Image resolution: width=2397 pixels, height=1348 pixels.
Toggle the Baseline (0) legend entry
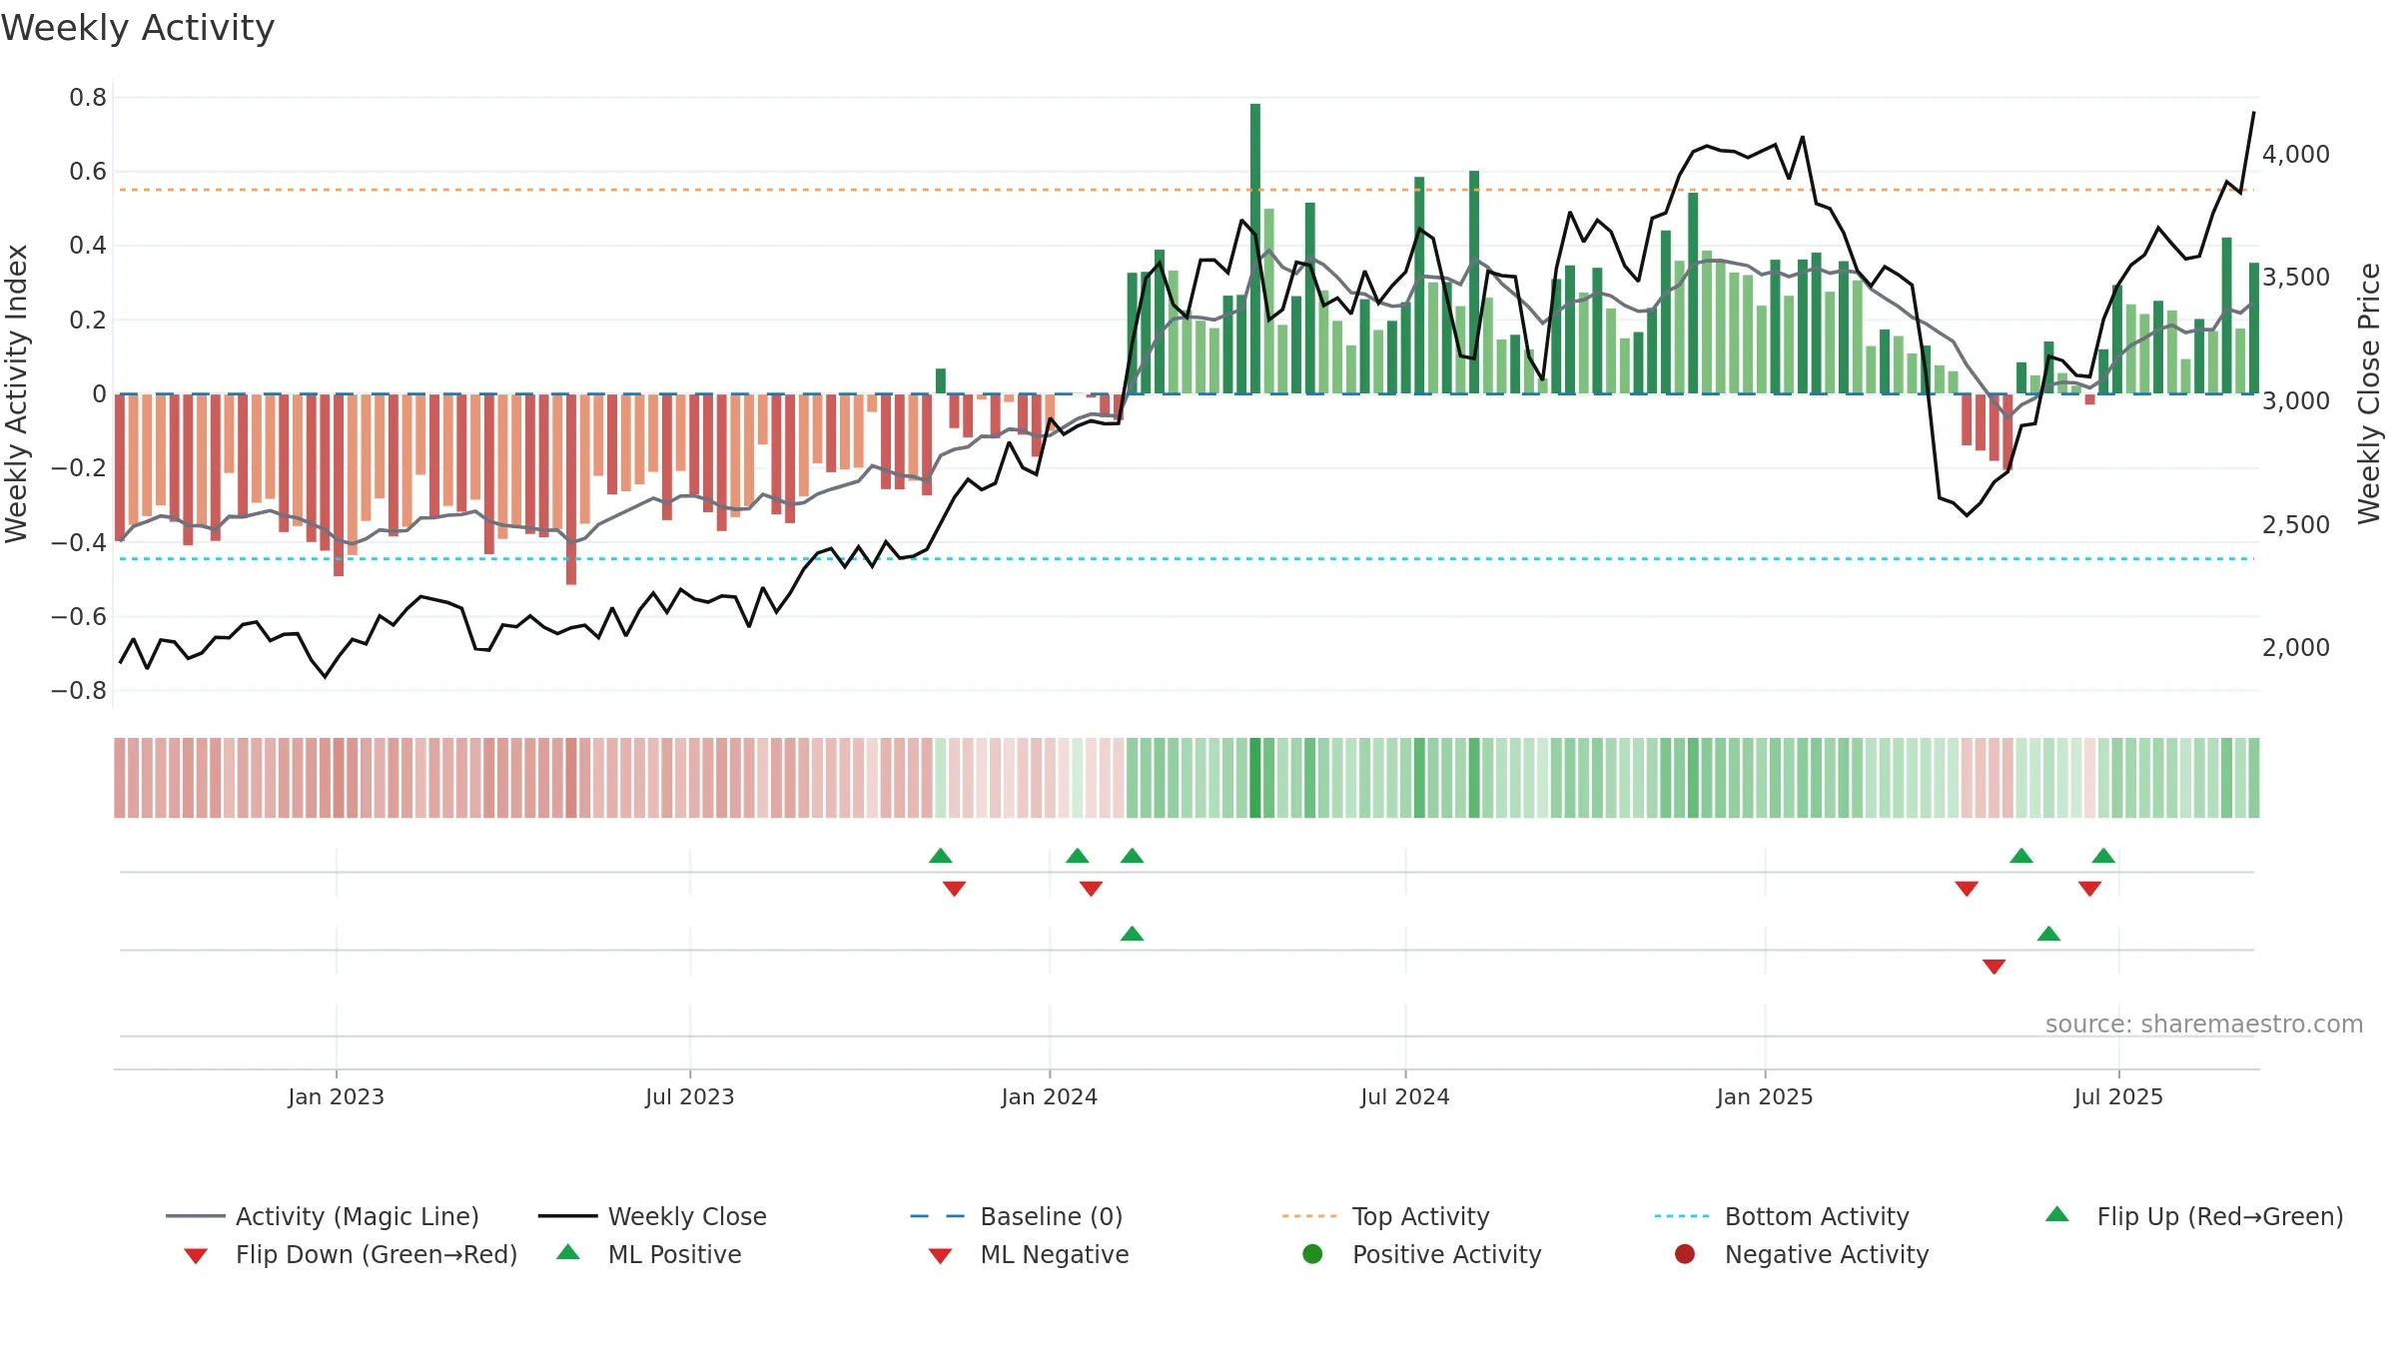tap(1017, 1216)
